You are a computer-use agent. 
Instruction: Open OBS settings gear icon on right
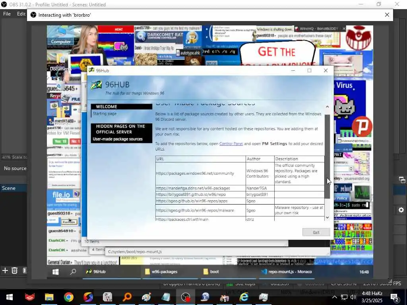[x=401, y=210]
